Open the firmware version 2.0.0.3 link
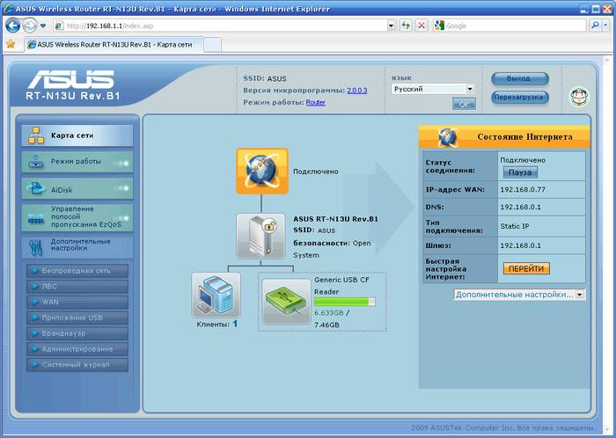 click(x=356, y=90)
